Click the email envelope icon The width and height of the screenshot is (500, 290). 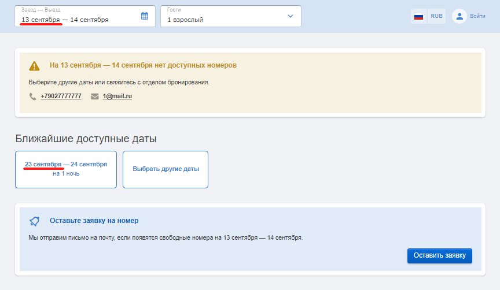[x=95, y=96]
